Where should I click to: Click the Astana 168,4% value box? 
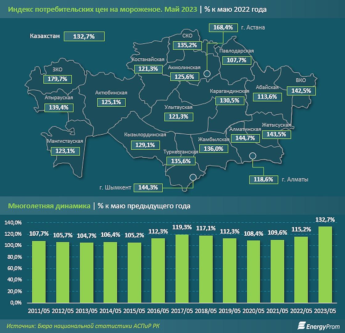click(x=223, y=27)
